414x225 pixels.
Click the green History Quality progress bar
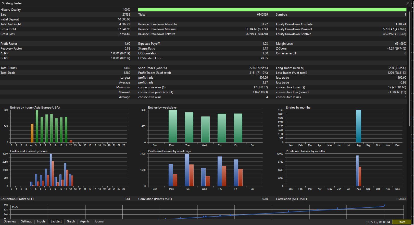coord(272,9)
